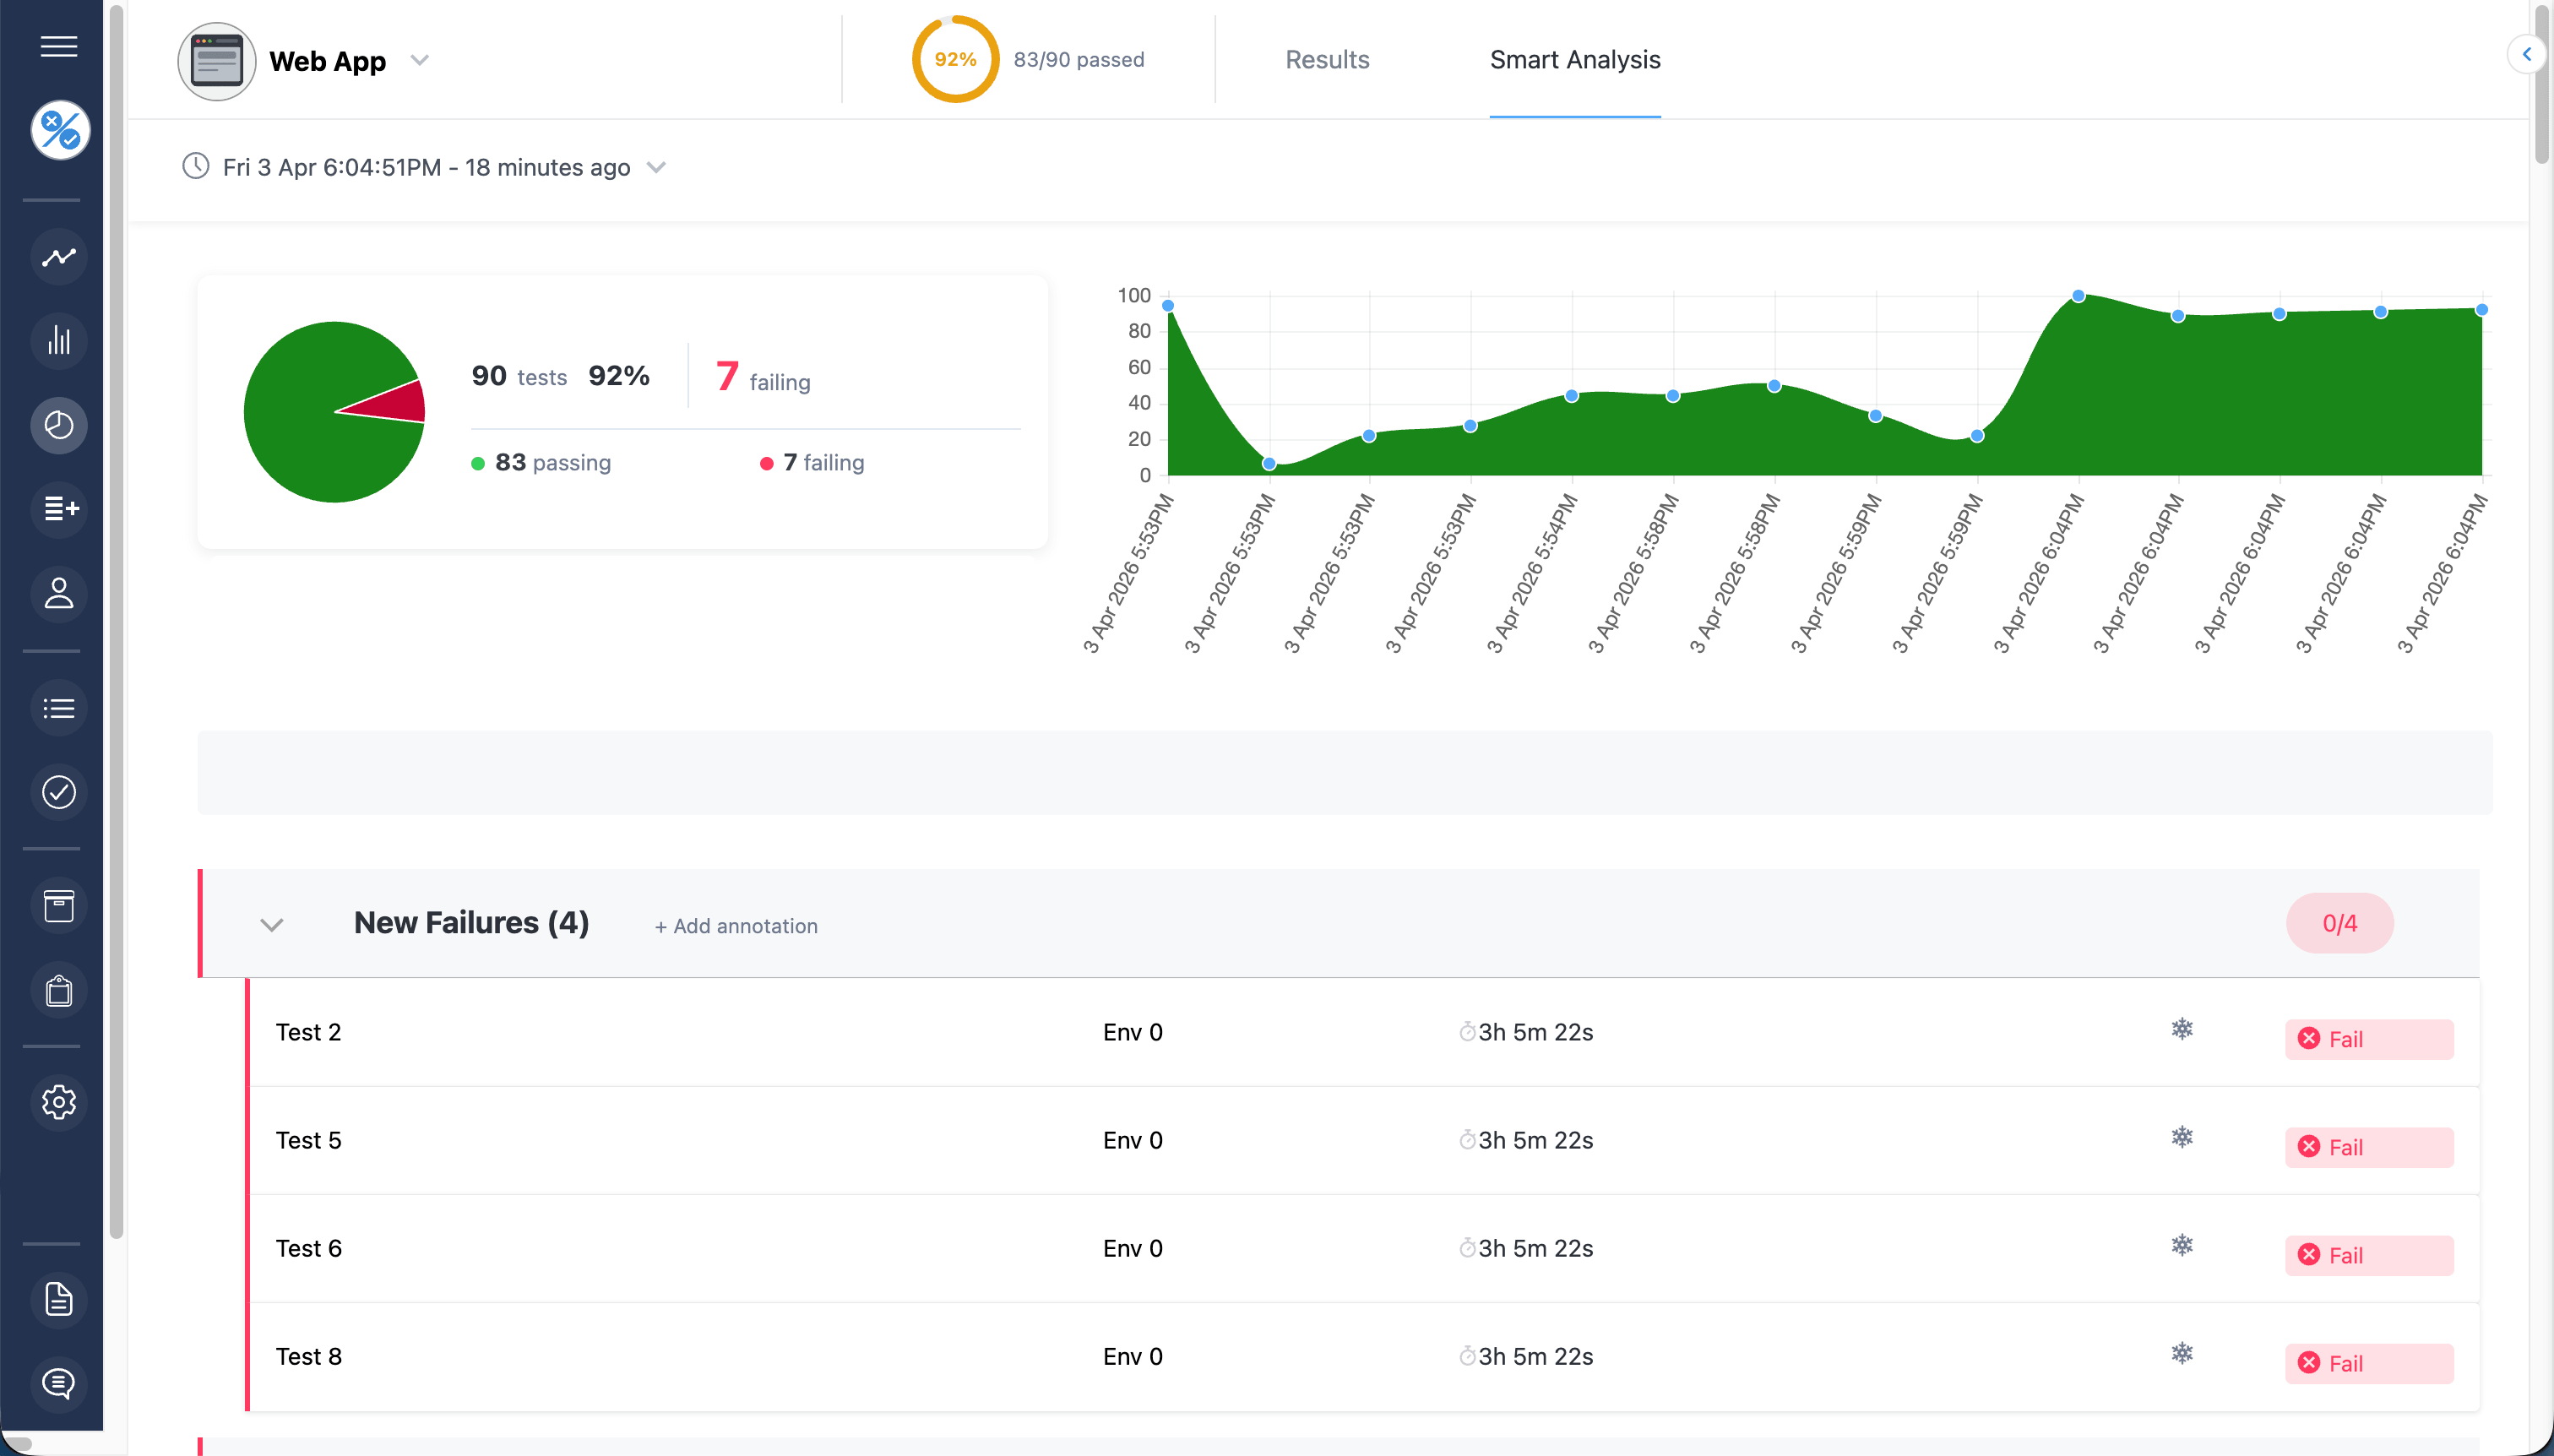Click the trend line chart sidebar icon
Viewport: 2554px width, 1456px height.
click(x=59, y=257)
